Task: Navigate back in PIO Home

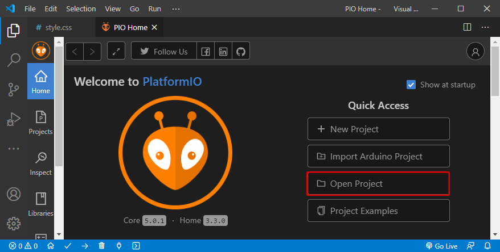Action: tap(75, 52)
